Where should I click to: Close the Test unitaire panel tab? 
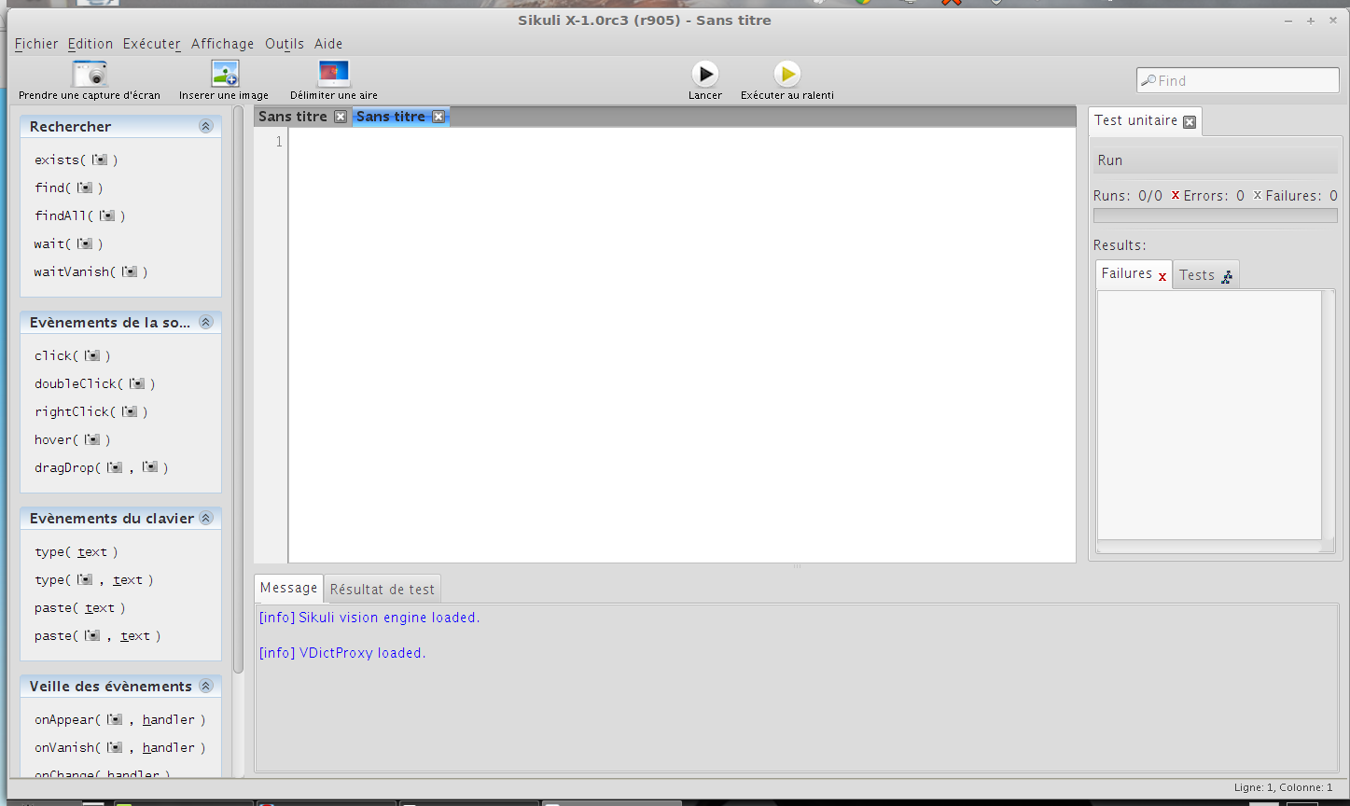click(x=1190, y=122)
